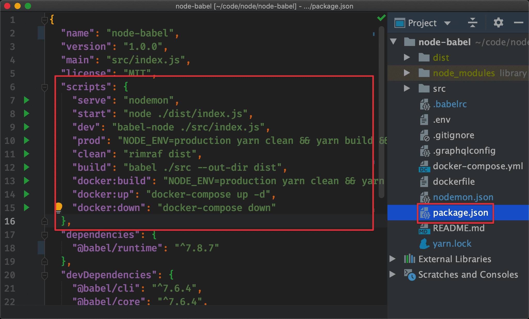The height and width of the screenshot is (319, 529).
Task: Expand the node_modules folder
Action: point(407,73)
